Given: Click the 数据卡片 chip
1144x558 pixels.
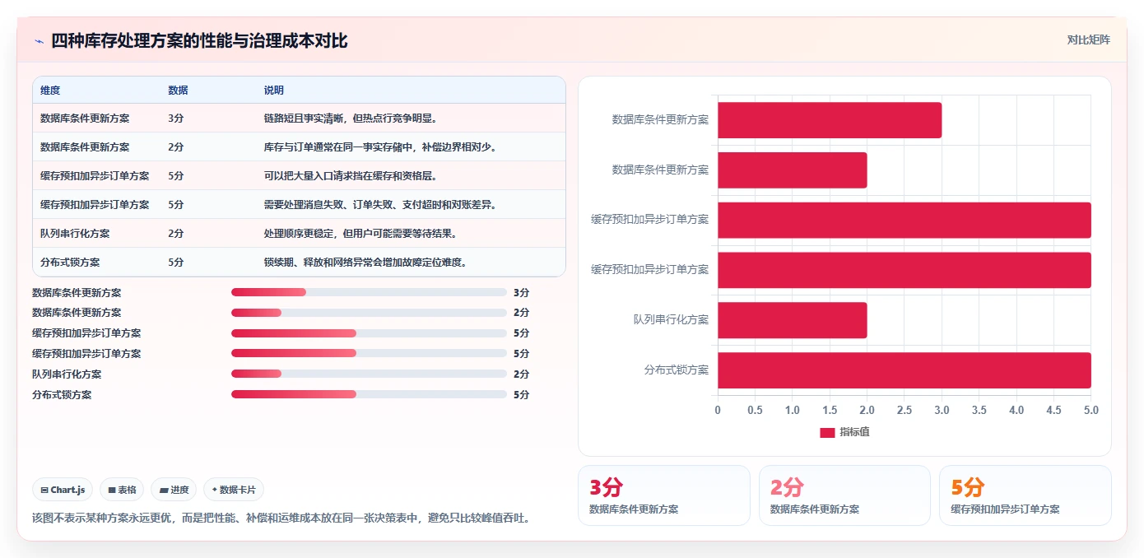Looking at the screenshot, I should (x=234, y=490).
